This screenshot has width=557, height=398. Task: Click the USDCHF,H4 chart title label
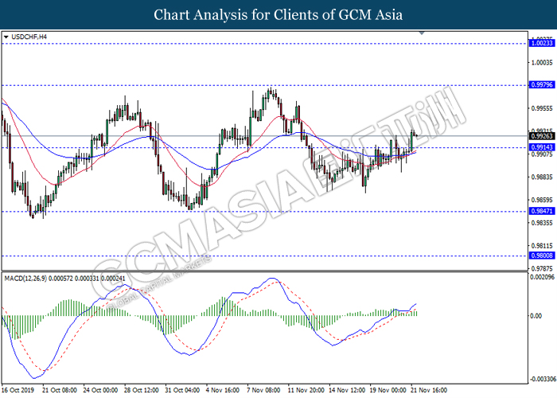[29, 37]
